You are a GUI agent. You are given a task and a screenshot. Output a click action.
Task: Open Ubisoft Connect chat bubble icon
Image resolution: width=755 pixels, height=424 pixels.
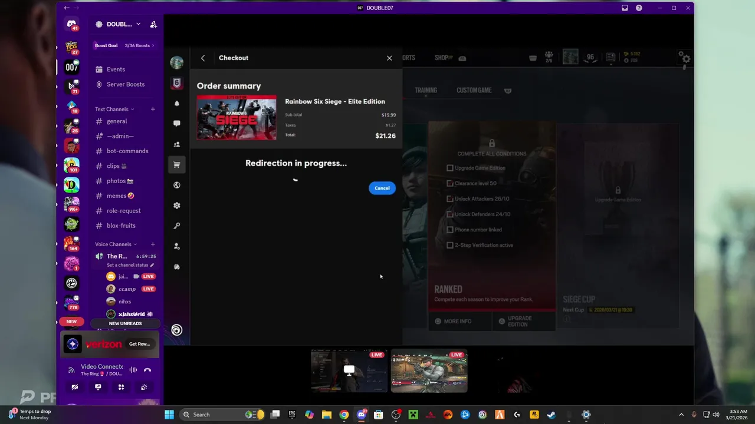pyautogui.click(x=176, y=124)
